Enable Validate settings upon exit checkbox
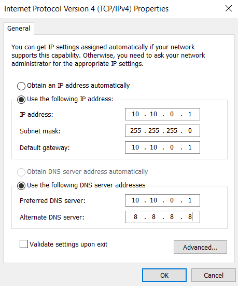This screenshot has width=238, height=286. click(24, 244)
